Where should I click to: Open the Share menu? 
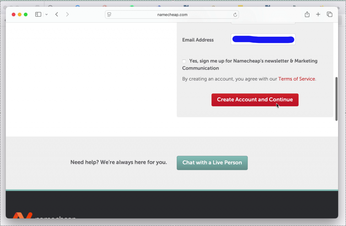click(x=307, y=15)
